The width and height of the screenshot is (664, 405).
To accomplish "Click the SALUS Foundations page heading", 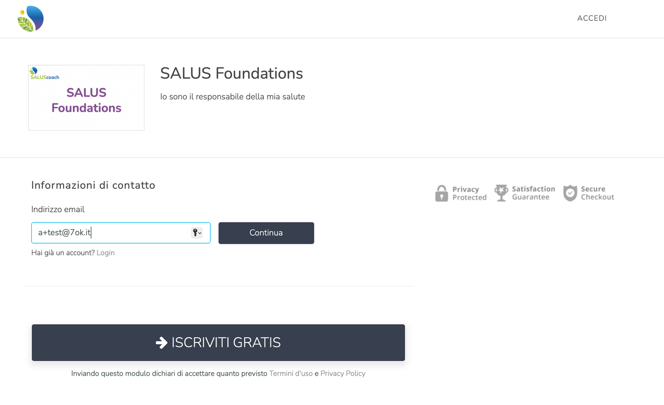I will point(231,74).
